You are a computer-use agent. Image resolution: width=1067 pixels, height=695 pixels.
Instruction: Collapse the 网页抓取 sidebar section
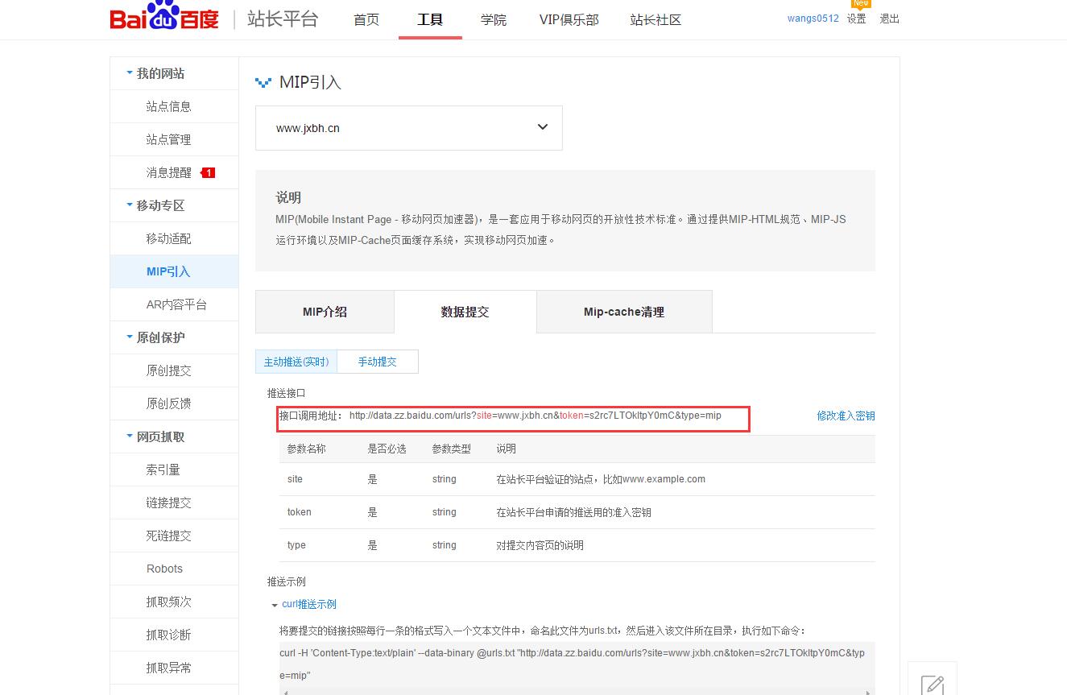pos(130,436)
